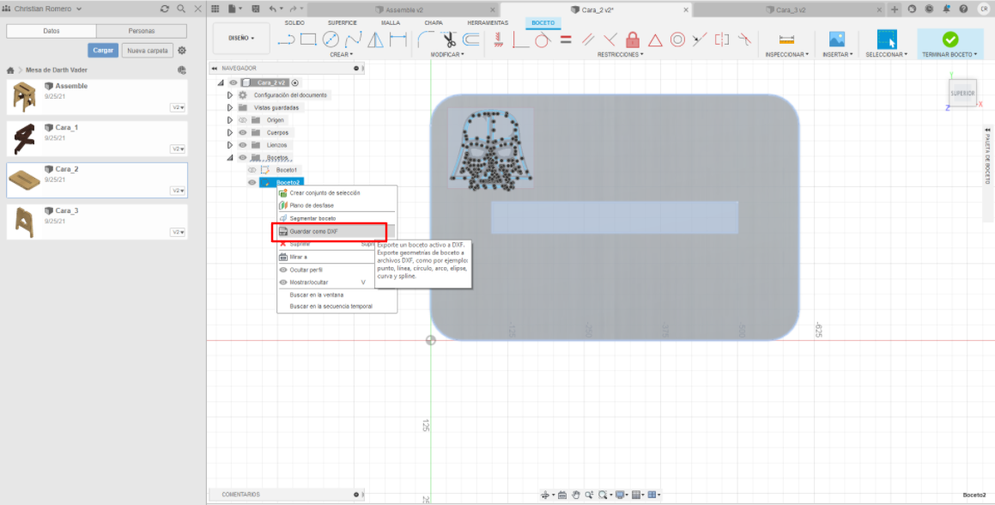Viewport: 995px width, 505px height.
Task: Activate the Trim scissors tool
Action: (449, 40)
